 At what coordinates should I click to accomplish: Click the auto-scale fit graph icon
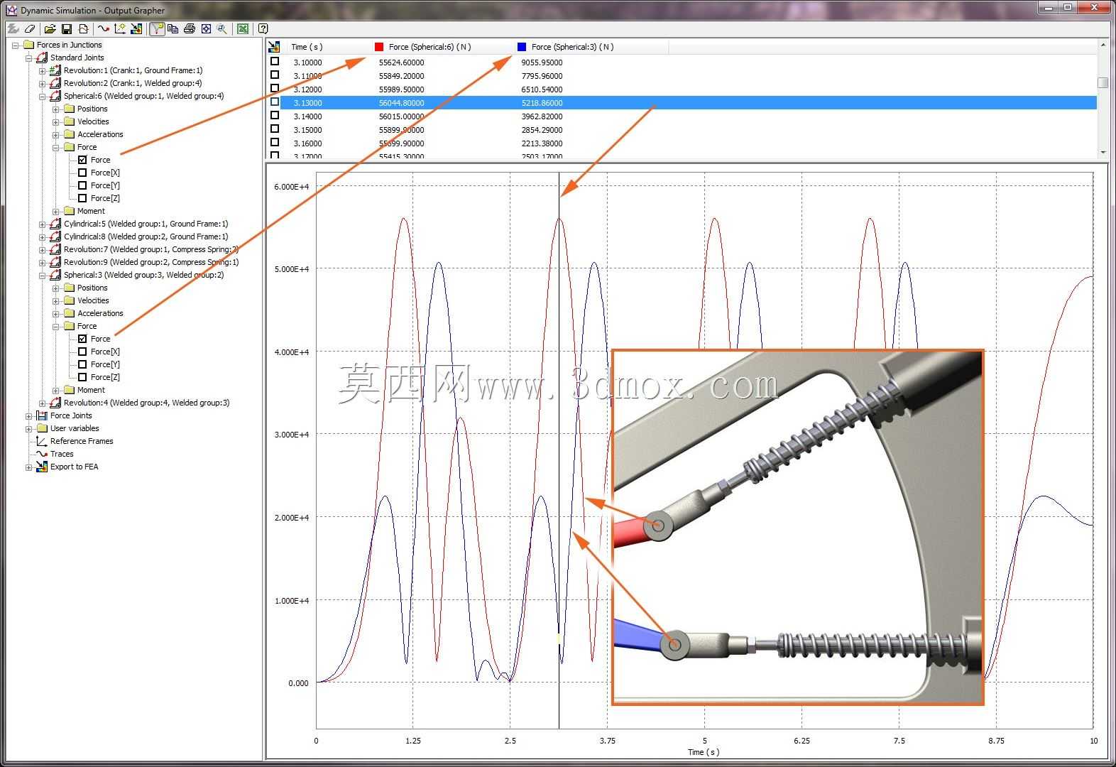[x=206, y=29]
